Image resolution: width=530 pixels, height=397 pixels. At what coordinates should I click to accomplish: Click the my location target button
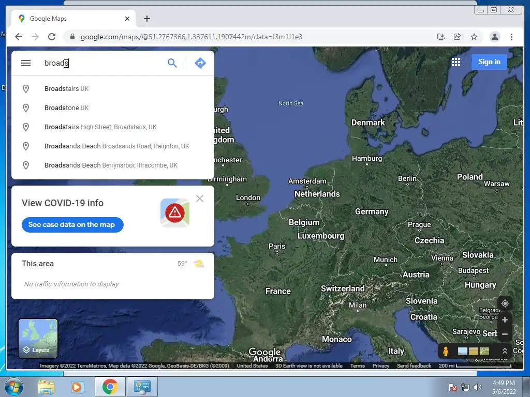click(x=505, y=303)
